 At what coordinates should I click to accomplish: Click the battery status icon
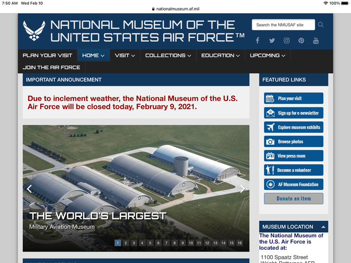coord(345,3)
